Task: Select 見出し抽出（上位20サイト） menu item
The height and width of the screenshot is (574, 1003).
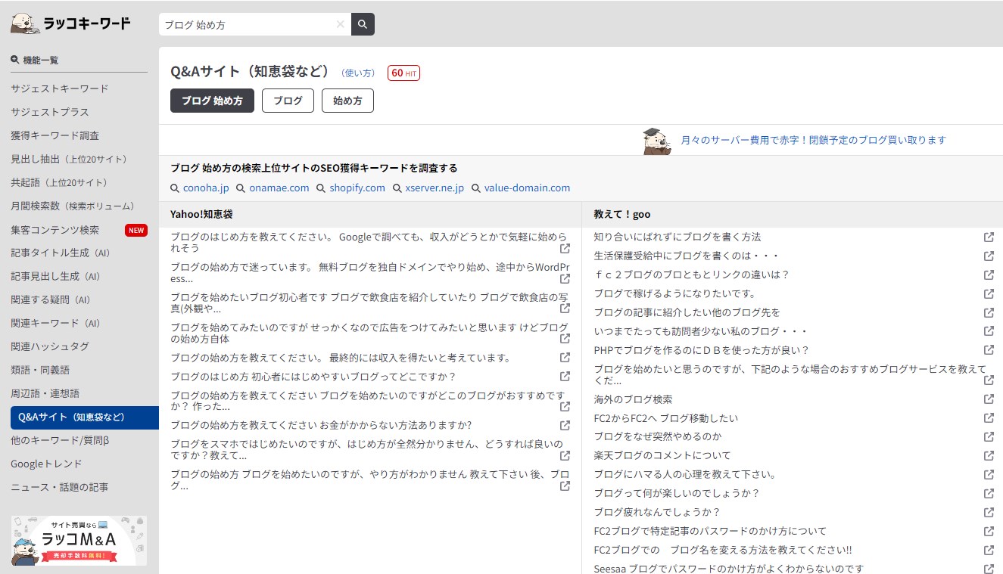Action: tap(69, 159)
